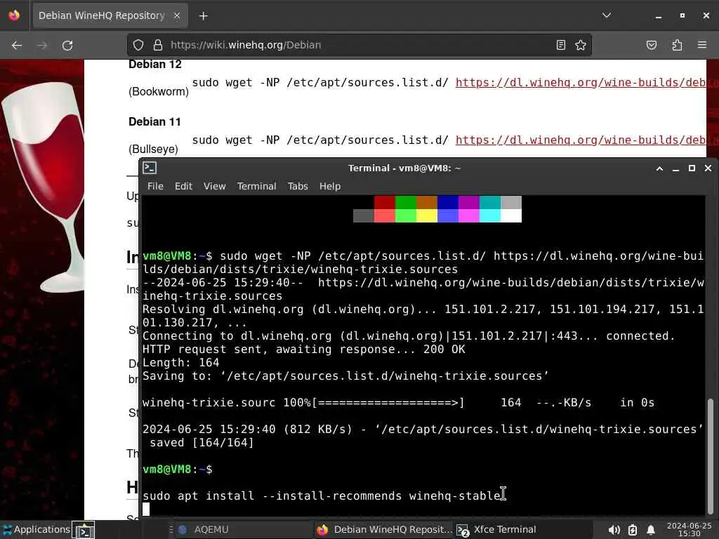Click dark red color block in terminal
Image resolution: width=719 pixels, height=539 pixels.
(x=385, y=202)
